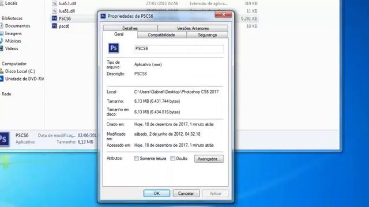Select Documentos in Explorer sidebar
The image size is (369, 207).
pyautogui.click(x=18, y=26)
